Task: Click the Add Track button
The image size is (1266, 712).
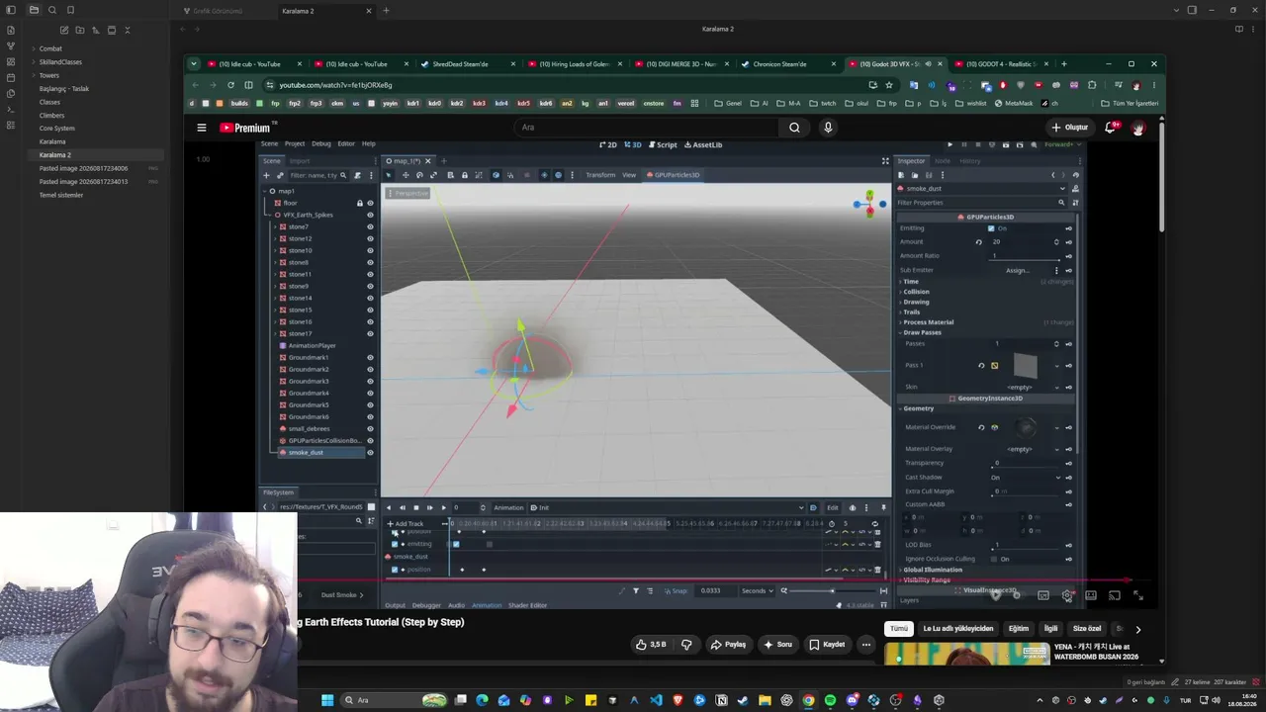Action: tap(405, 523)
